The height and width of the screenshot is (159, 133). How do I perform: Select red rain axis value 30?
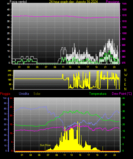click(11, 98)
